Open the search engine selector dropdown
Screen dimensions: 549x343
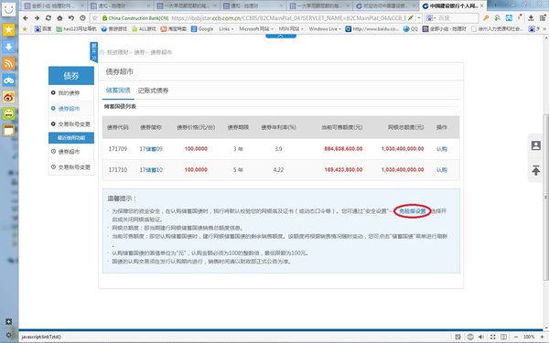[431, 18]
